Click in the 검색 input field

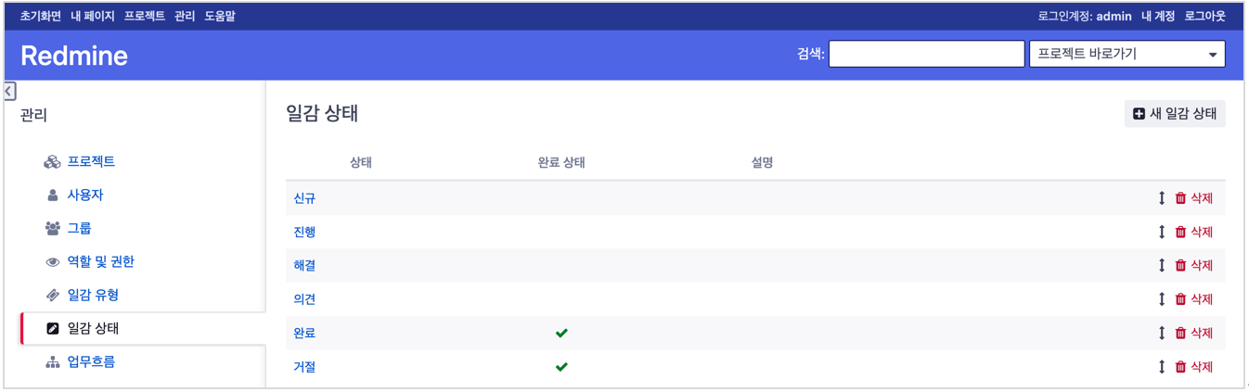click(x=926, y=54)
